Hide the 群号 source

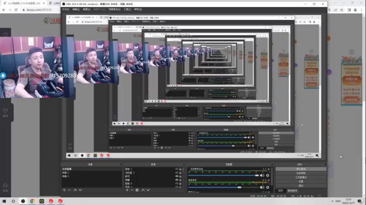click(177, 176)
